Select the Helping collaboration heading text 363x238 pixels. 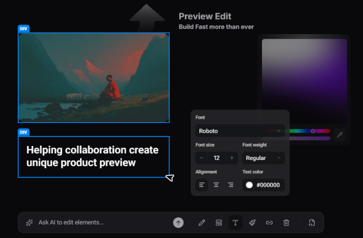click(92, 156)
